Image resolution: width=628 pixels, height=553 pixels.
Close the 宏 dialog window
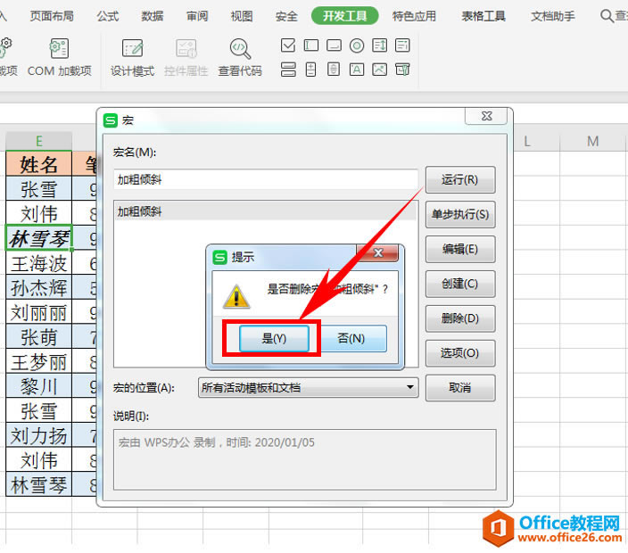click(x=486, y=116)
